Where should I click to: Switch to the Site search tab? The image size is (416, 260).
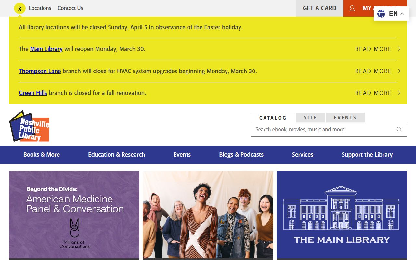310,118
